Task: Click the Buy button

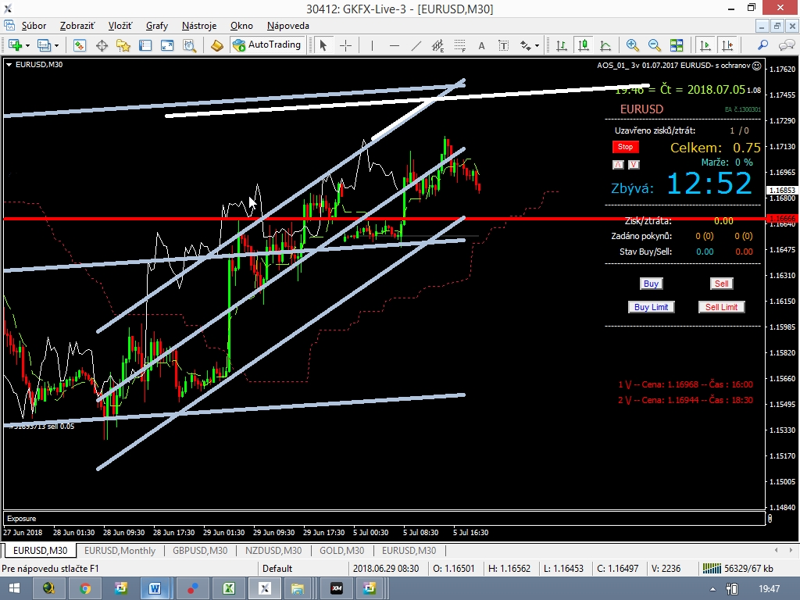Action: pos(651,284)
